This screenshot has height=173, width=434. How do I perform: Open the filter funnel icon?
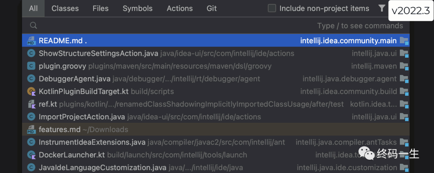coord(382,8)
